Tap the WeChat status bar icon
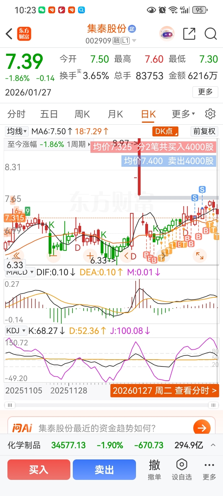The width and height of the screenshot is (223, 496). 42,10
